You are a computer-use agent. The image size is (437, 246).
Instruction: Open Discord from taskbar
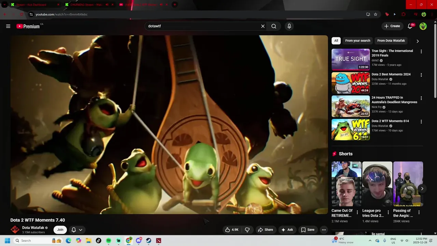tap(139, 241)
